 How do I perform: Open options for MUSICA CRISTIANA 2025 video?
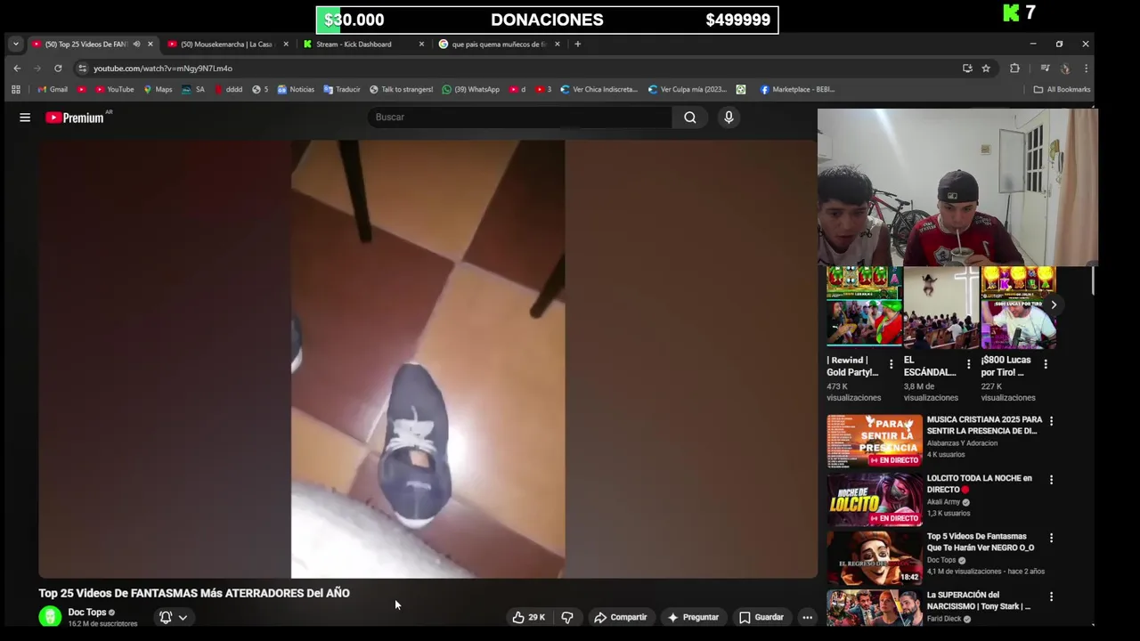pyautogui.click(x=1051, y=421)
